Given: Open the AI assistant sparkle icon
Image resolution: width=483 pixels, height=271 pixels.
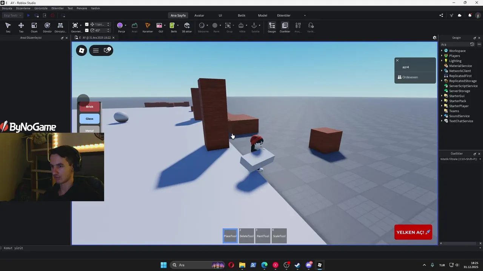Looking at the screenshot, I should (x=452, y=15).
